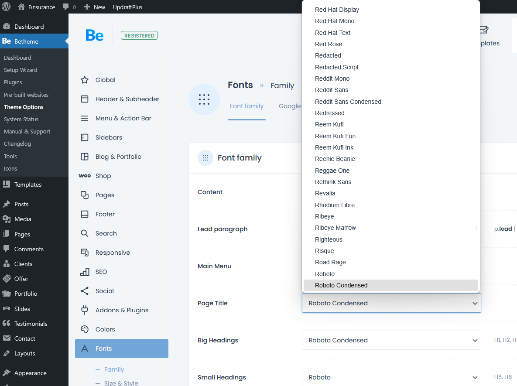Open UpdraftPlus in the admin bar
The height and width of the screenshot is (386, 517).
click(x=127, y=7)
